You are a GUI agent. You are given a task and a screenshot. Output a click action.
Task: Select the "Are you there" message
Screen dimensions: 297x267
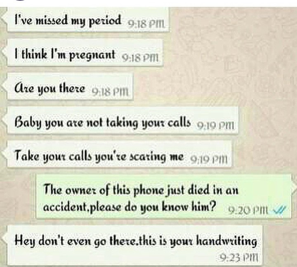[x=70, y=87]
